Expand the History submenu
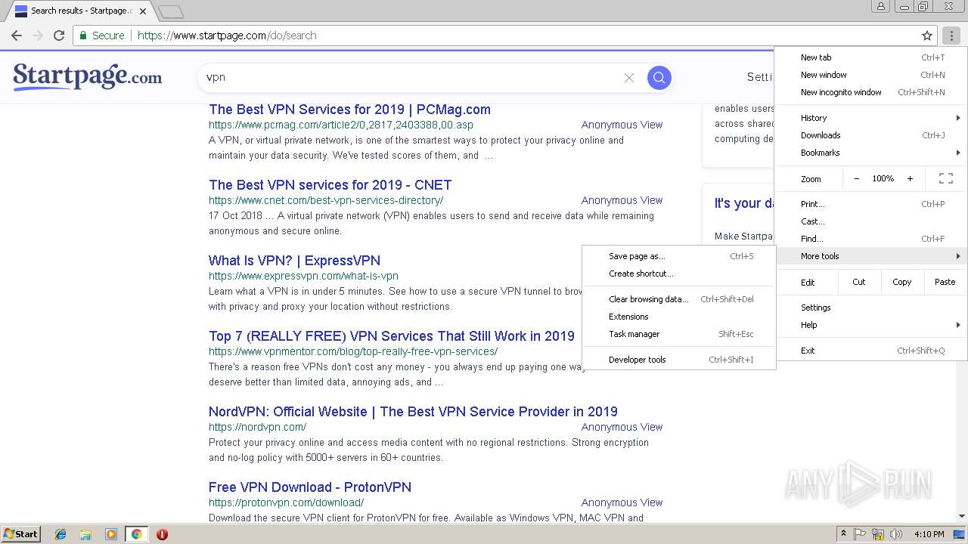This screenshot has width=968, height=544. point(871,118)
